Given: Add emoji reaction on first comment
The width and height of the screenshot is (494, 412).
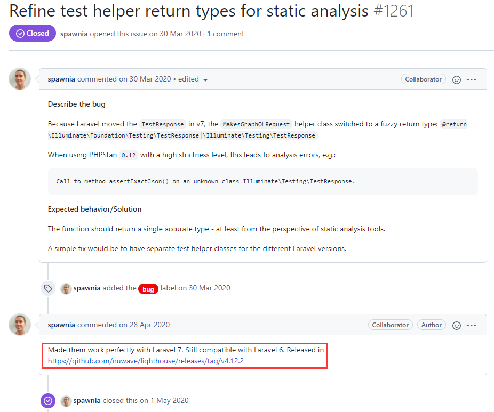Looking at the screenshot, I should 457,79.
